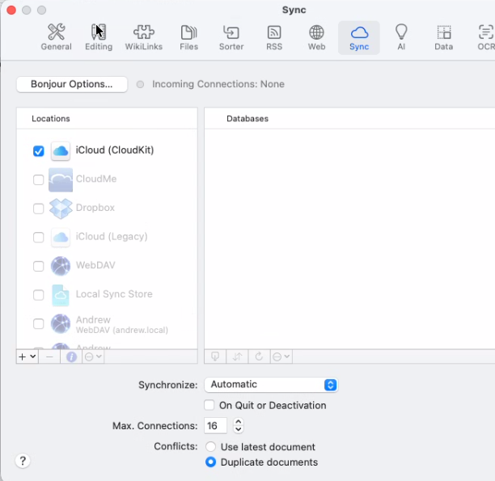This screenshot has height=481, width=495.
Task: Click the Max. Connections number field
Action: tap(216, 426)
